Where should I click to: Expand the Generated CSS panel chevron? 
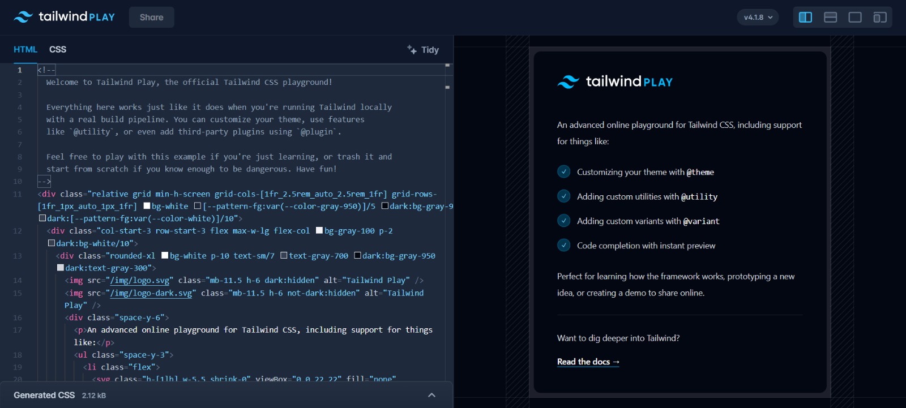(431, 395)
